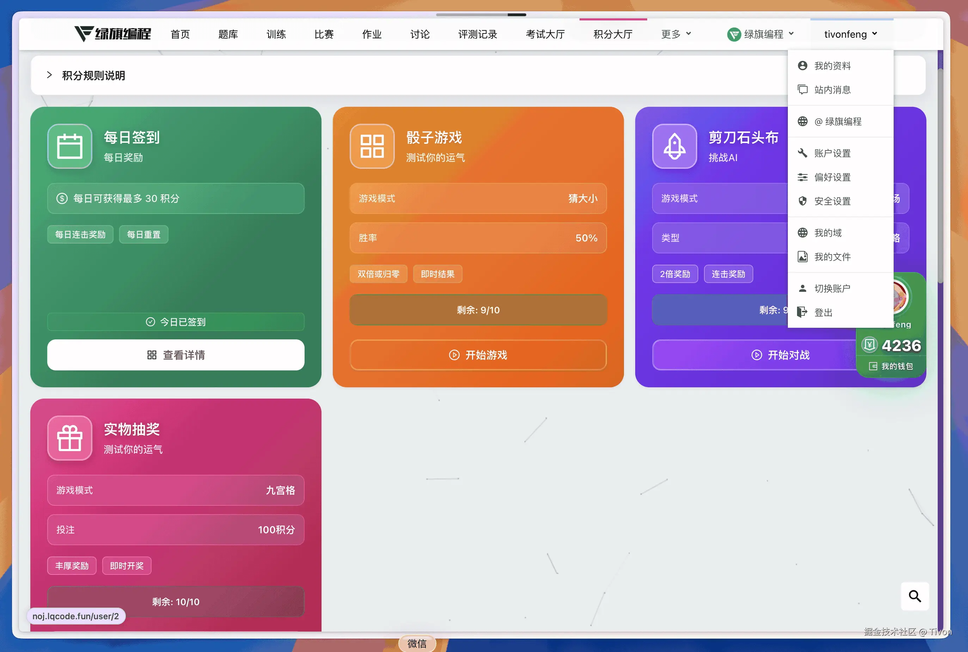Select 账户设置 from user menu
This screenshot has height=652, width=968.
click(x=832, y=153)
